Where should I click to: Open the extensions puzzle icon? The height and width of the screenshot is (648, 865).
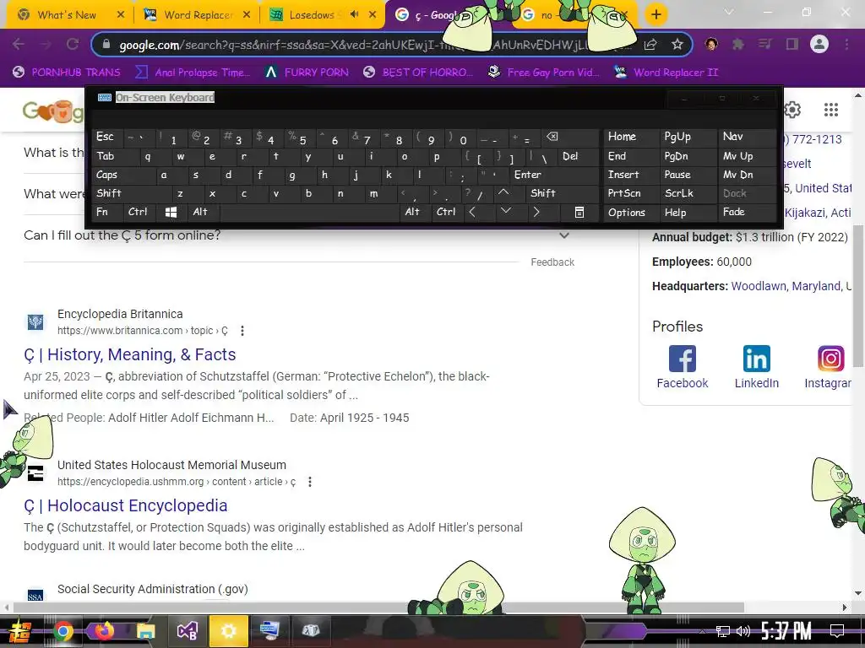click(737, 44)
